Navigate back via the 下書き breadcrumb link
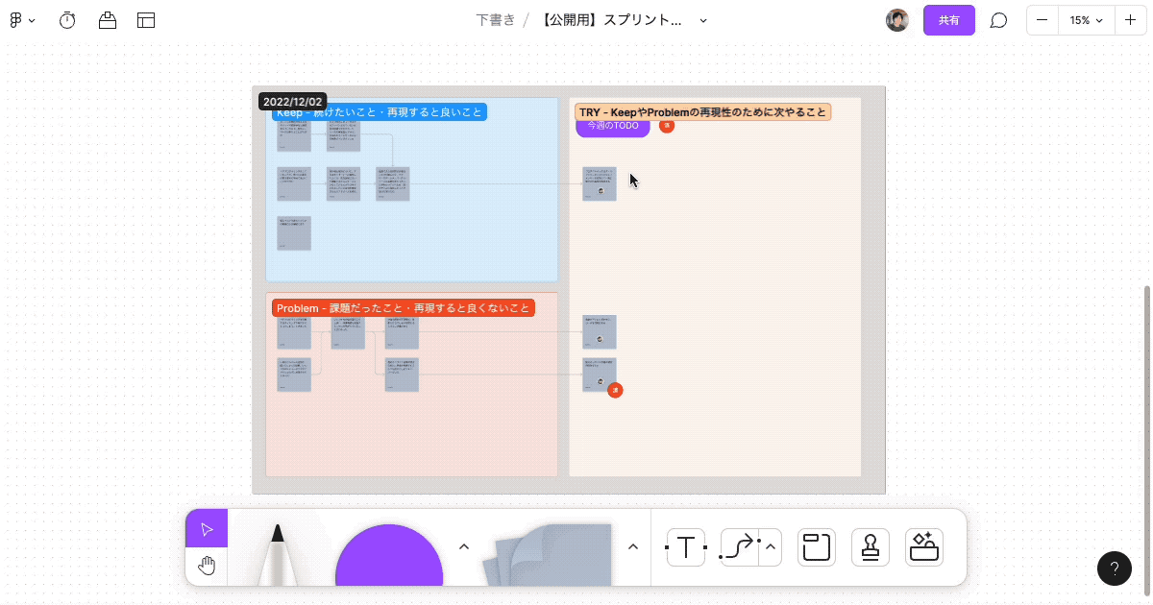1153x605 pixels. click(x=494, y=19)
